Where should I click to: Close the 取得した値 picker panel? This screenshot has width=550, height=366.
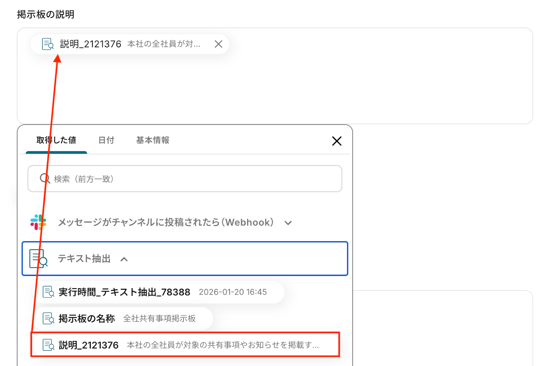pos(337,141)
